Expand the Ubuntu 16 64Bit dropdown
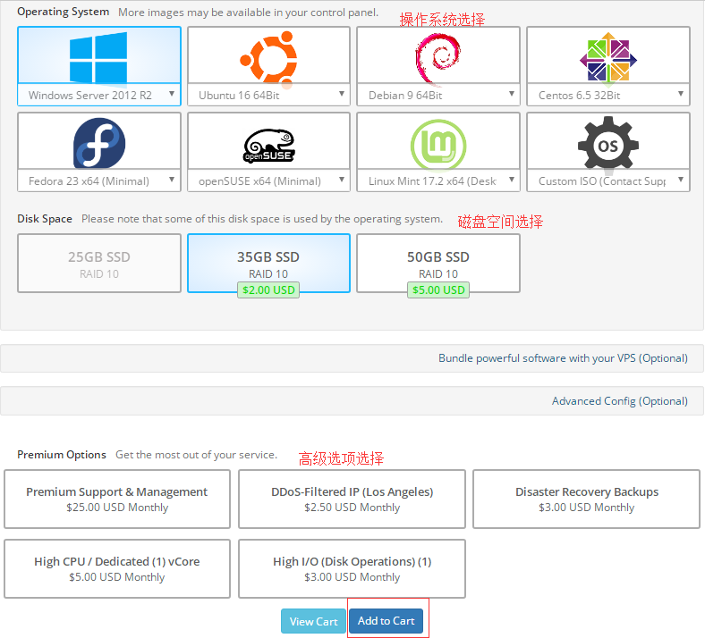 [x=268, y=95]
